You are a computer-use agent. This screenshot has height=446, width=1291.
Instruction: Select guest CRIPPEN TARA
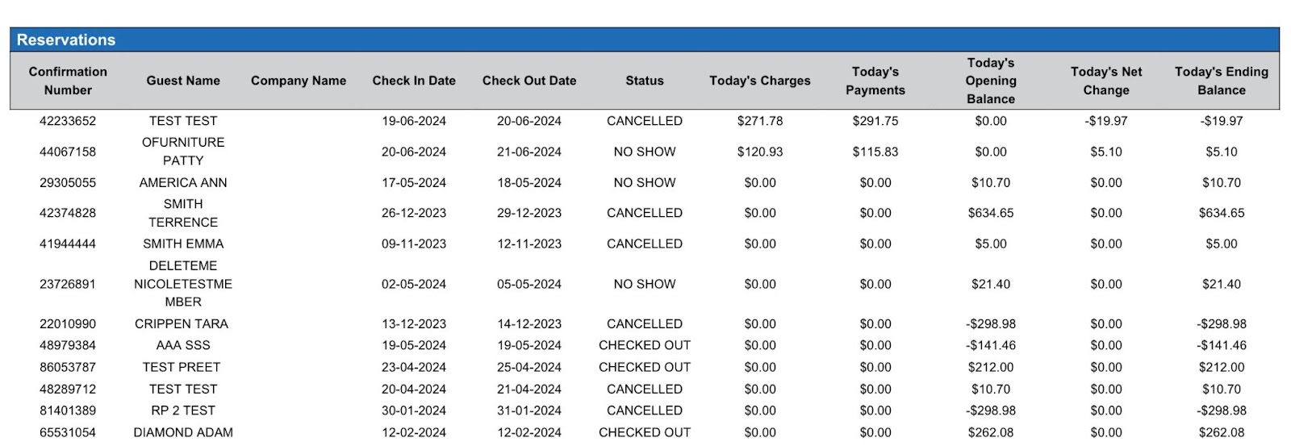182,324
